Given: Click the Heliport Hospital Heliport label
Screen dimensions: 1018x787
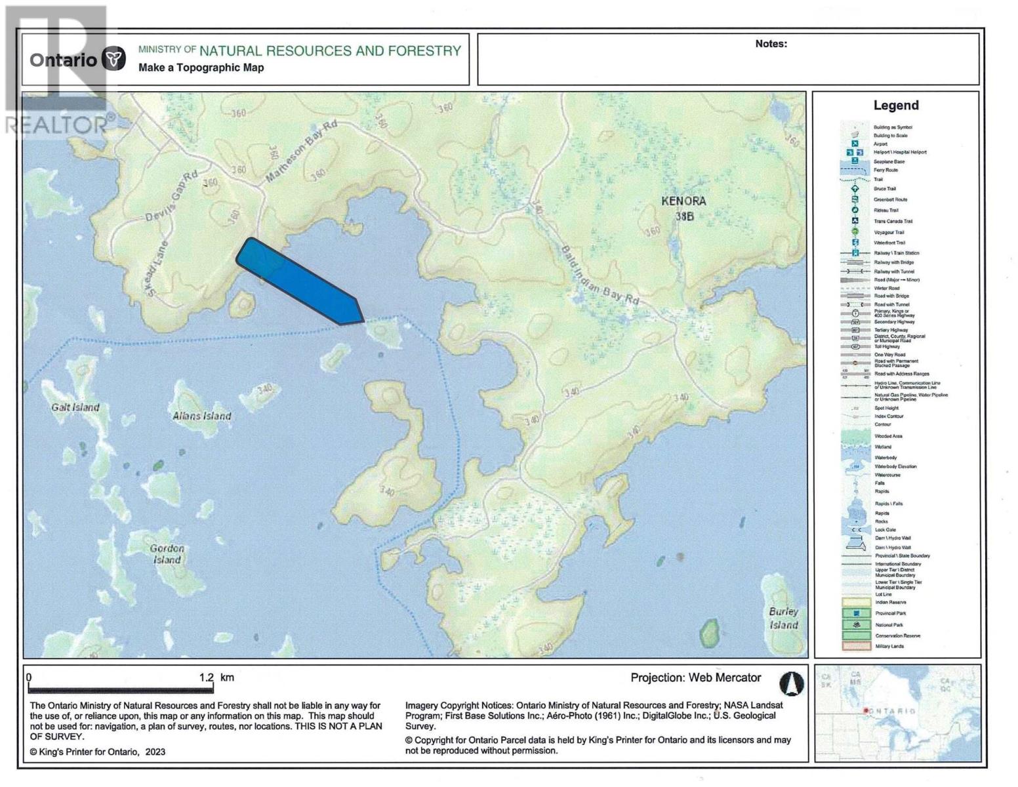Looking at the screenshot, I should [900, 152].
